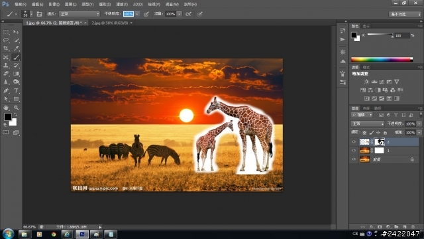Image resolution: width=424 pixels, height=239 pixels.
Task: Select the Gradient tool
Action: click(16, 74)
